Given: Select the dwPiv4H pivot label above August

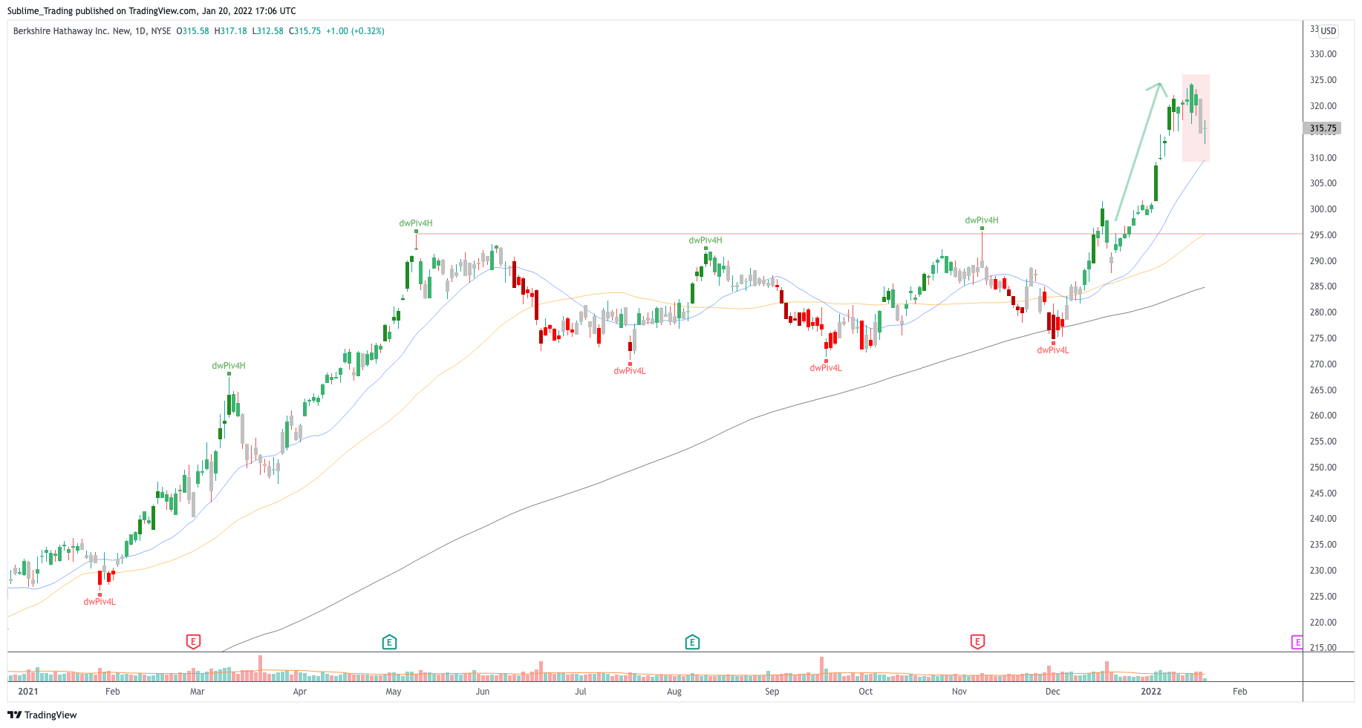Looking at the screenshot, I should [x=706, y=240].
